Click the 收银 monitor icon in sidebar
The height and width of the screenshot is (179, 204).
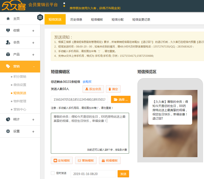tap(8, 30)
